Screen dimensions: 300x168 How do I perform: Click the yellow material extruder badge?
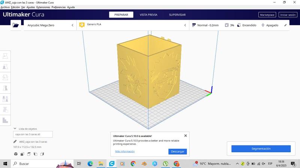[82, 25]
